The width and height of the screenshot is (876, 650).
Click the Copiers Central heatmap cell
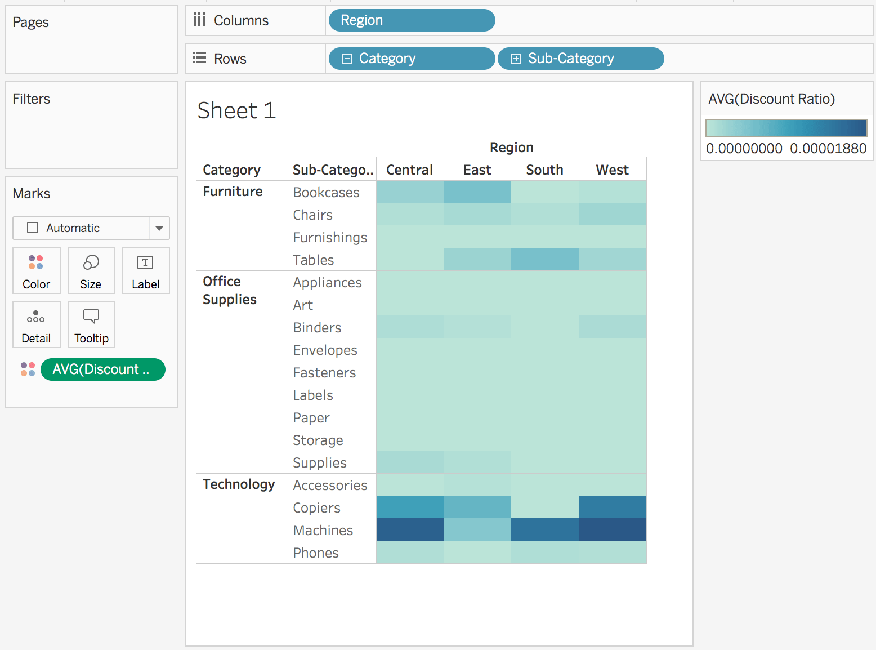tap(410, 507)
